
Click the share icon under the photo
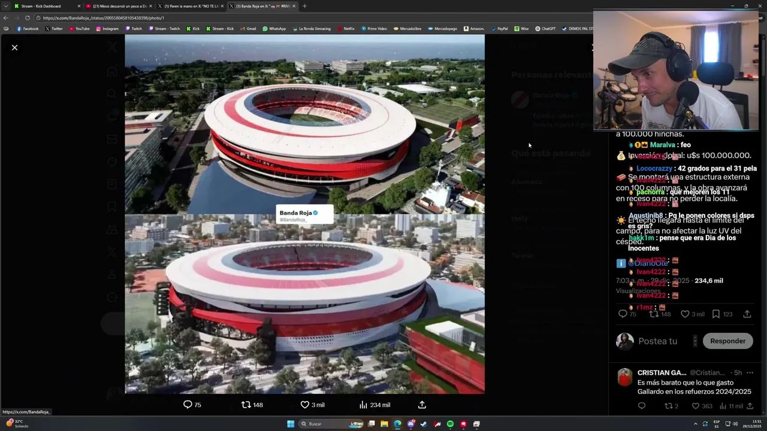422,405
